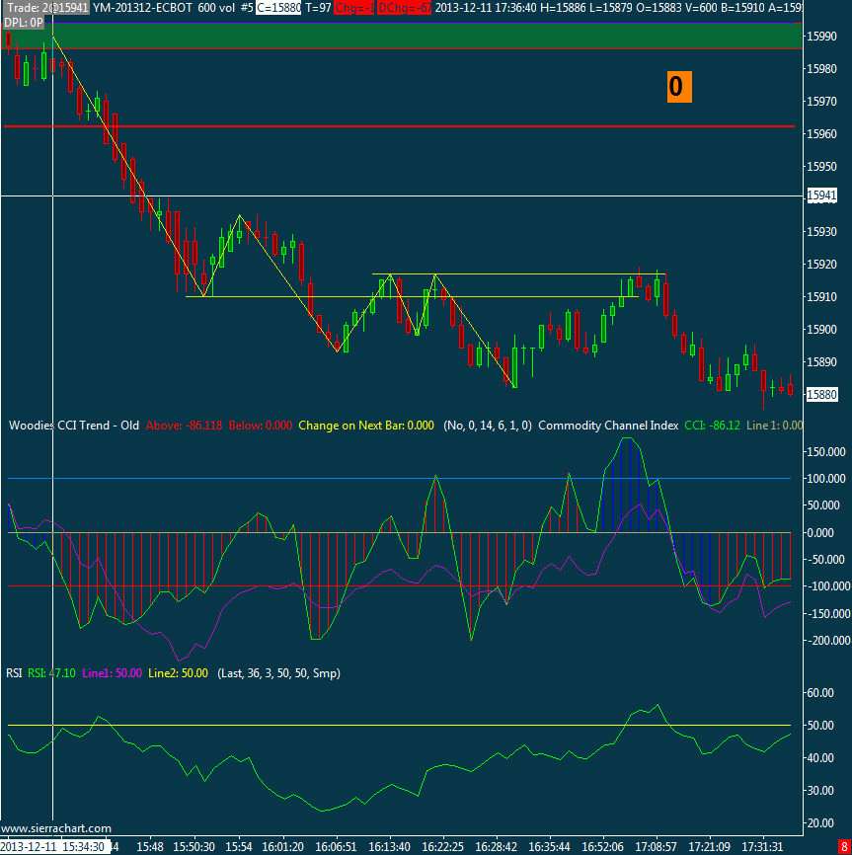Click the 16:22:25 time axis label
The height and width of the screenshot is (855, 852).
[442, 847]
